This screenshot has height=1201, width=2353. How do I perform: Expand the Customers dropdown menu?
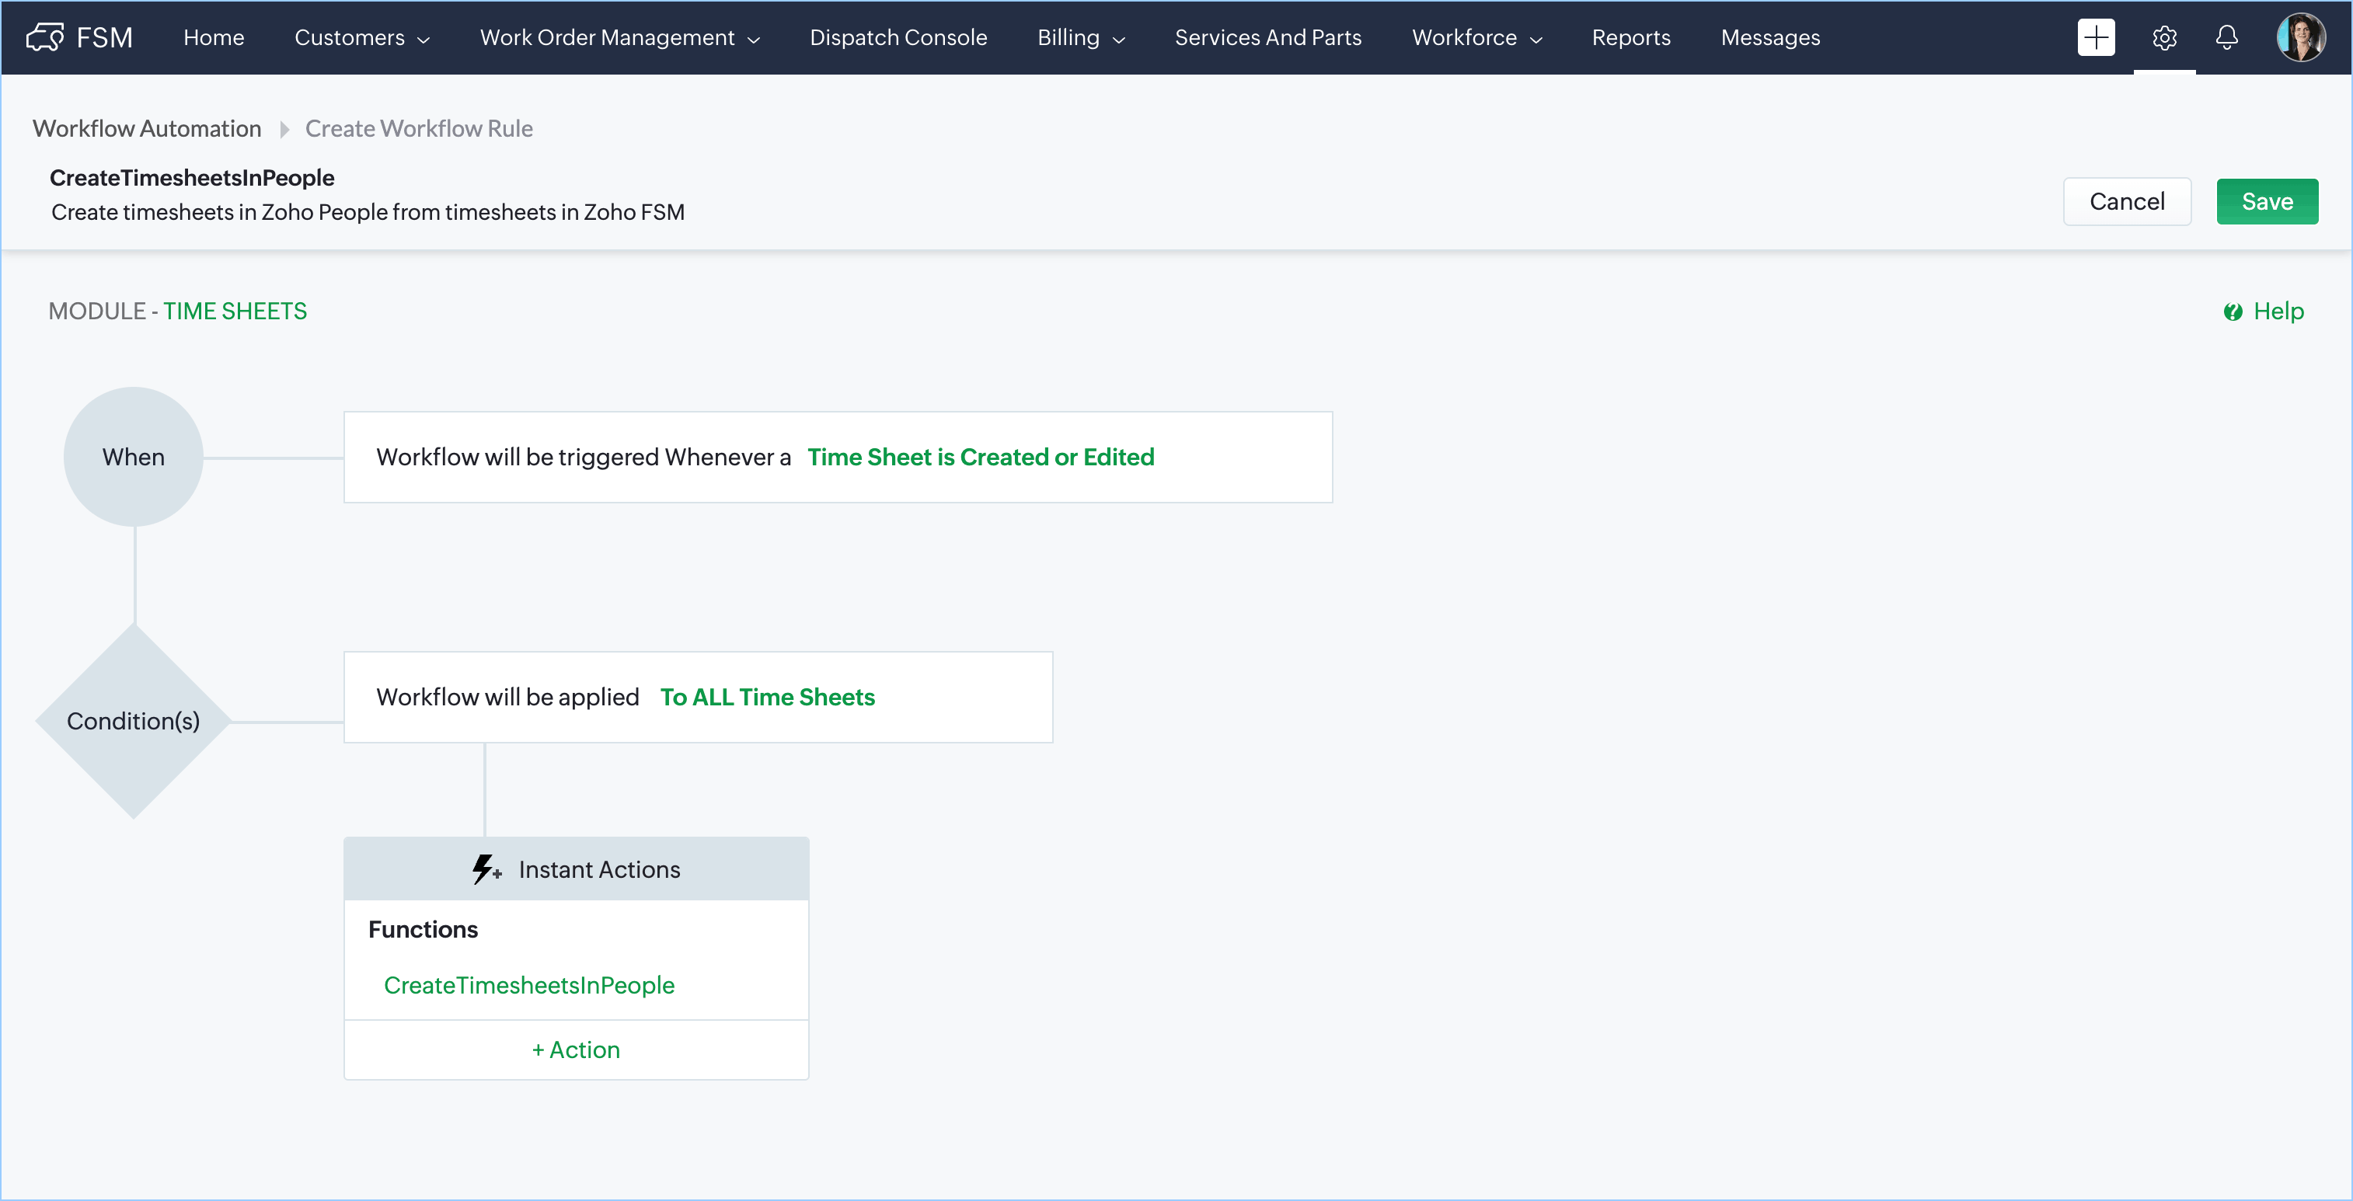coord(361,37)
